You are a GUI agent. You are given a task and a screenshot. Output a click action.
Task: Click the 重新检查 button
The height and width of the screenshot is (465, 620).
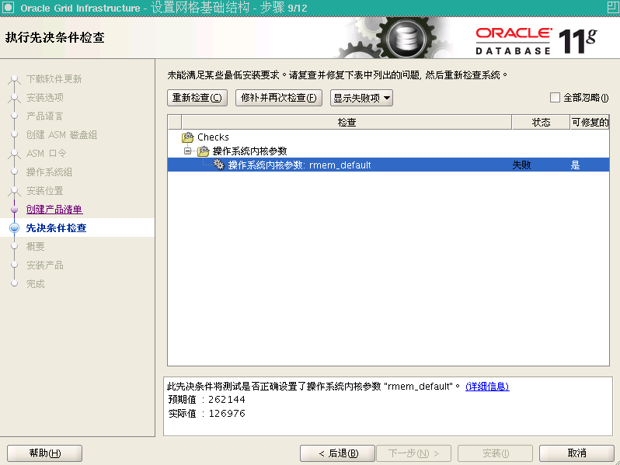(x=197, y=98)
